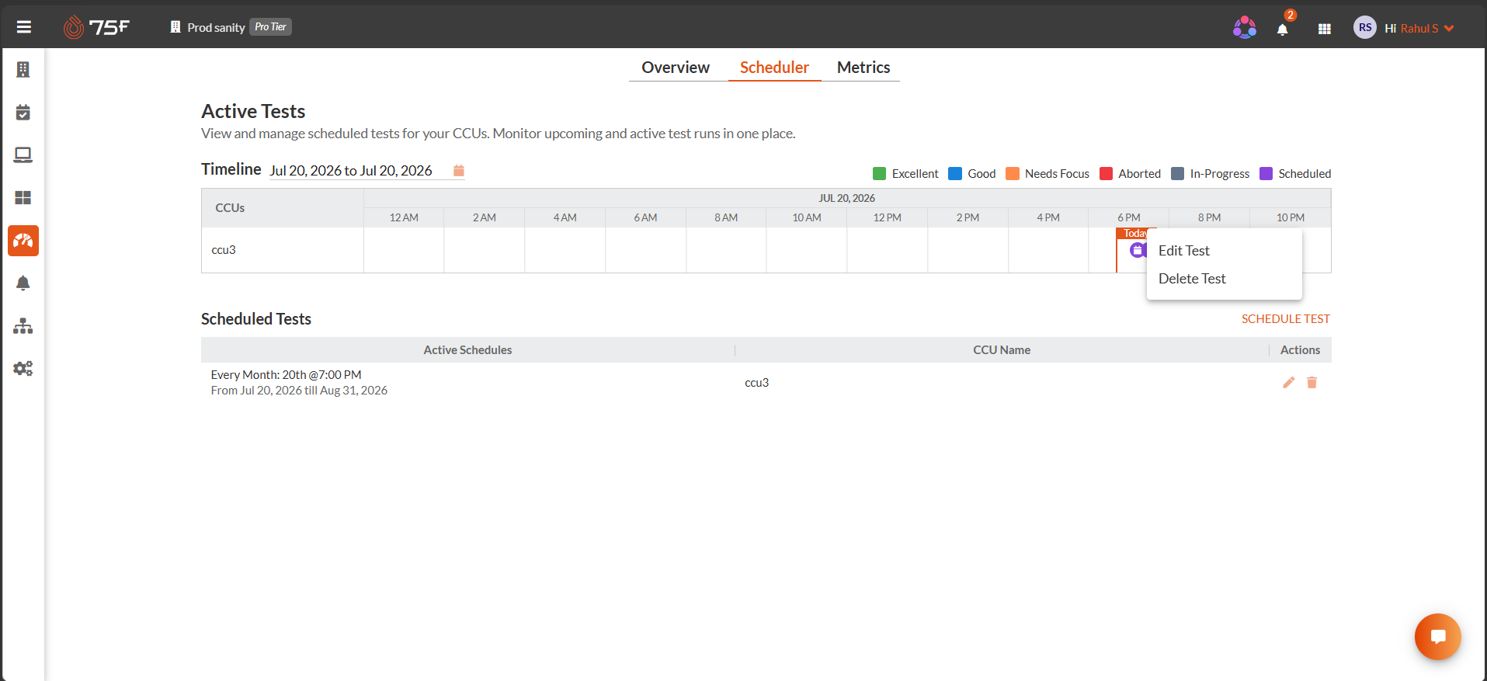Click the Good blue legend swatch

tap(955, 174)
